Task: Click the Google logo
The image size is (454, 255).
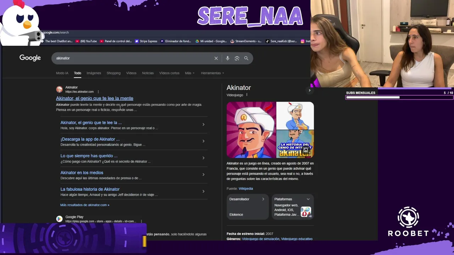Action: click(x=30, y=58)
